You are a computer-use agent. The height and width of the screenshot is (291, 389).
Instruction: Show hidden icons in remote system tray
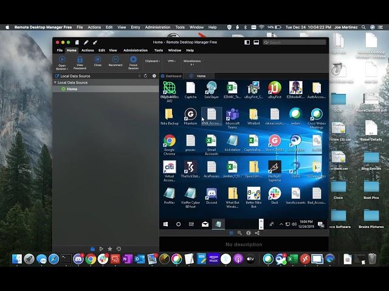(281, 224)
